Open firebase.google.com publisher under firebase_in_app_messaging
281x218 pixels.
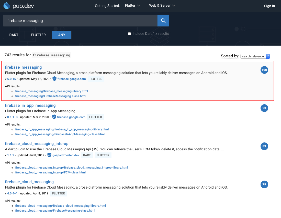coord(71,117)
